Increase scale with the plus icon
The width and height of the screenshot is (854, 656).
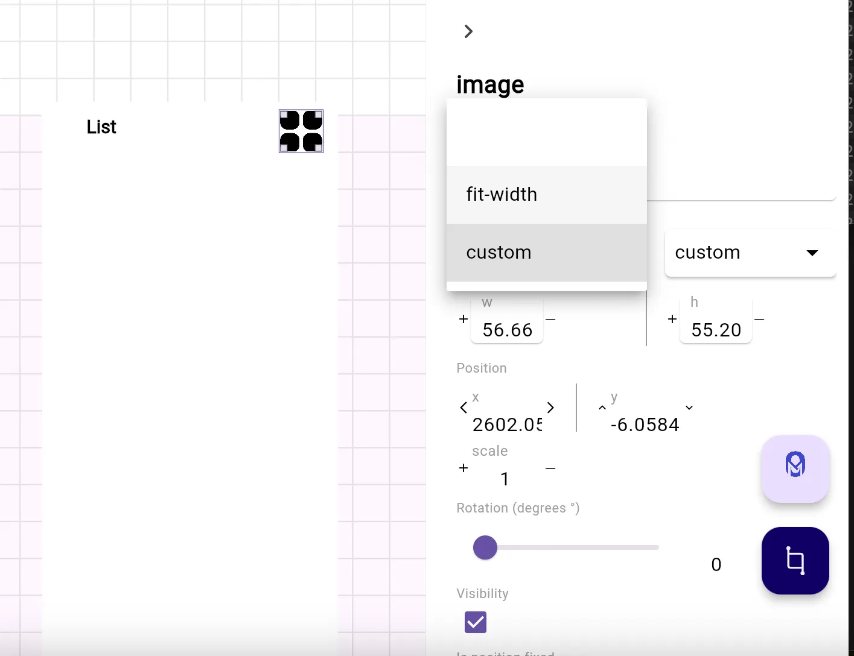click(464, 468)
